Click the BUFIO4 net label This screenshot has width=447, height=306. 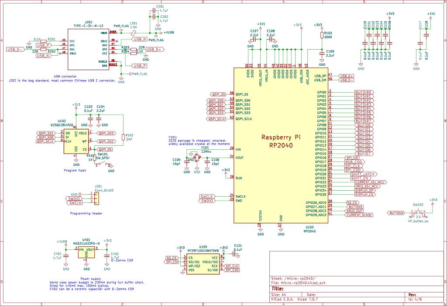coord(364,141)
